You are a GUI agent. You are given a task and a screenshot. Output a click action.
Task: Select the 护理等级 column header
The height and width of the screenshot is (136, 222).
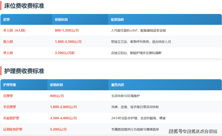[x=10, y=85]
